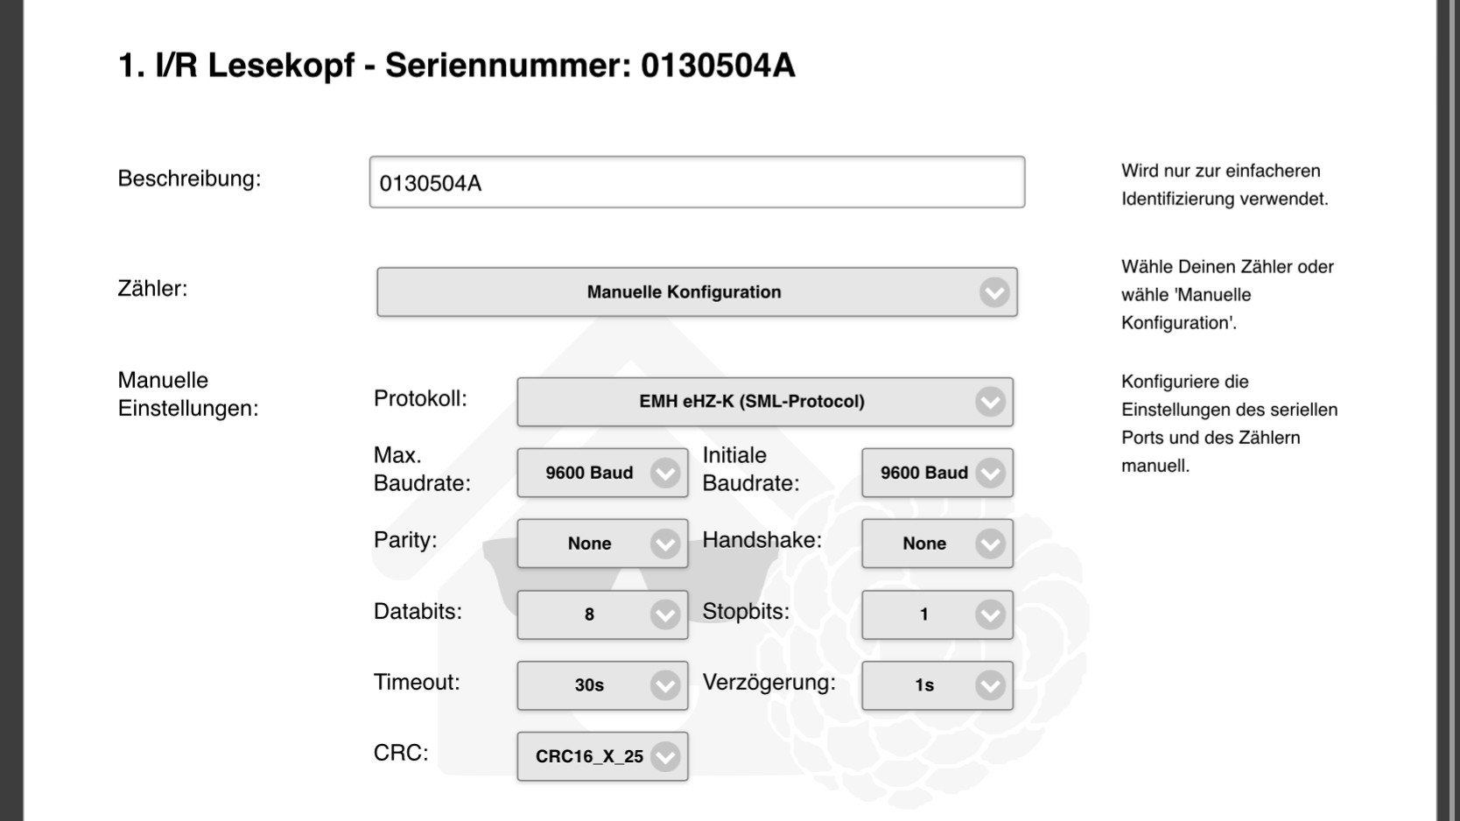Open the Max. Baudrate dropdown
This screenshot has height=821, width=1460.
(602, 473)
